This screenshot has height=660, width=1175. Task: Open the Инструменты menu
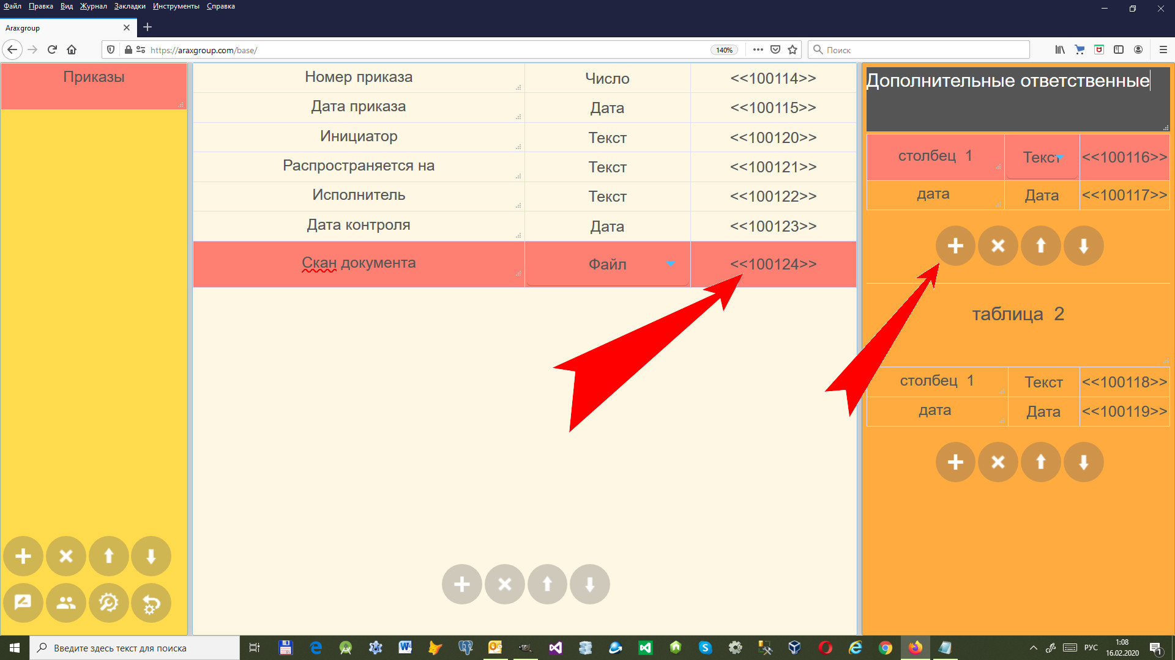(176, 6)
